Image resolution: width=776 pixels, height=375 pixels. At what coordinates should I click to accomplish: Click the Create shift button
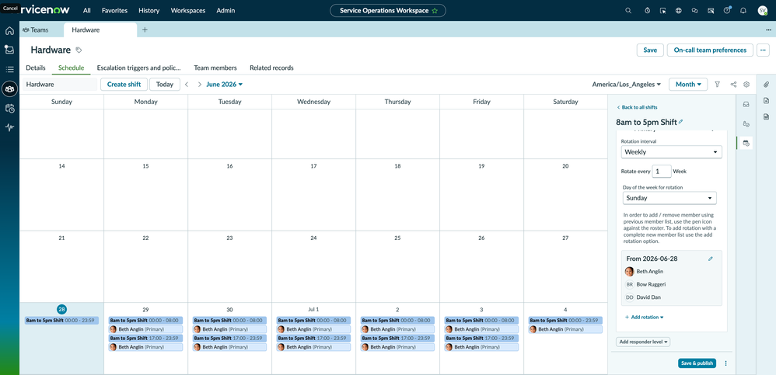coord(124,85)
